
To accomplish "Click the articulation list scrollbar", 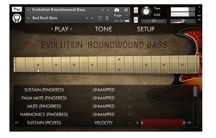I will coord(195,92).
